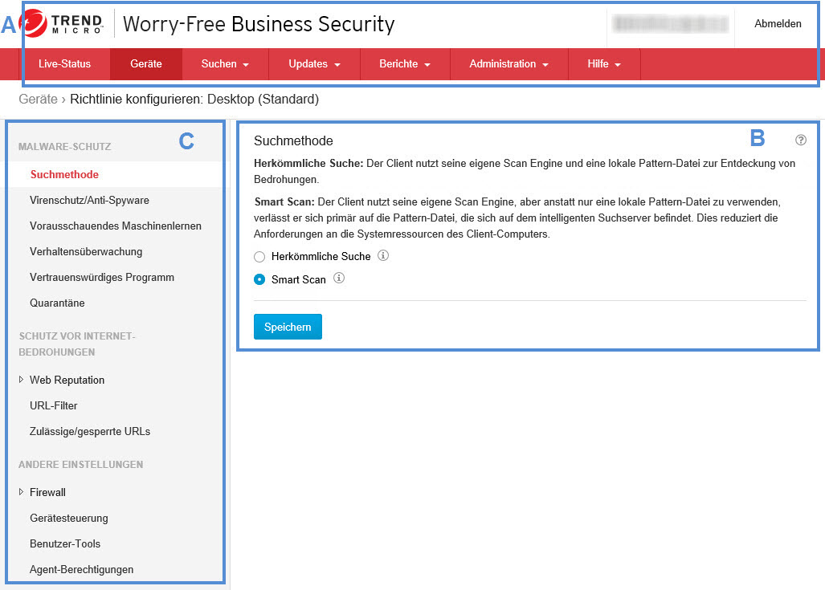Go to the Geräte tab

tap(146, 64)
